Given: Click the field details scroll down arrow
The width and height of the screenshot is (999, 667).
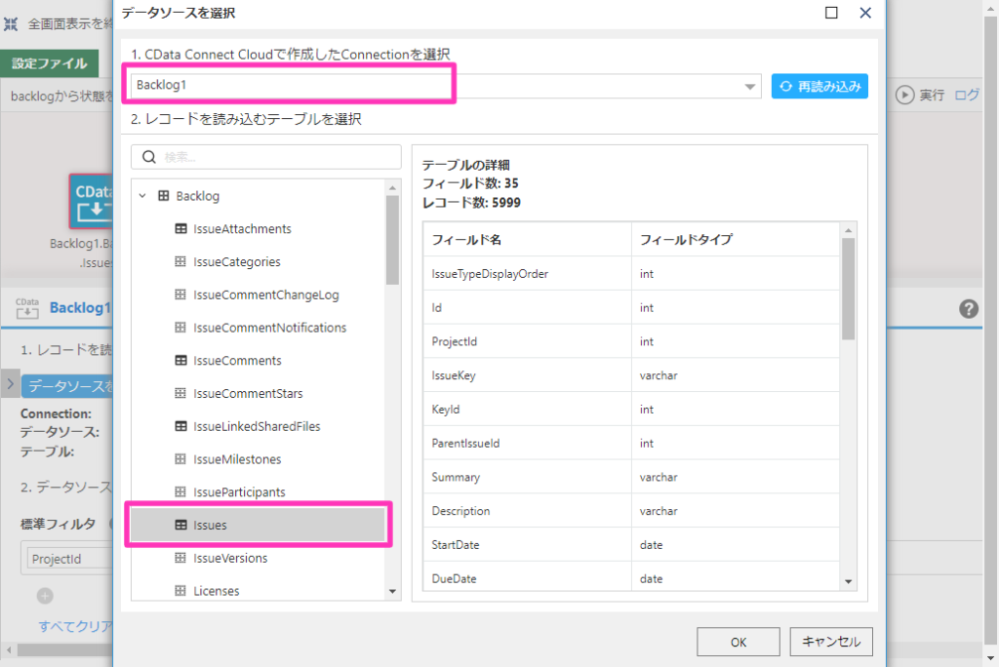Looking at the screenshot, I should (x=848, y=581).
